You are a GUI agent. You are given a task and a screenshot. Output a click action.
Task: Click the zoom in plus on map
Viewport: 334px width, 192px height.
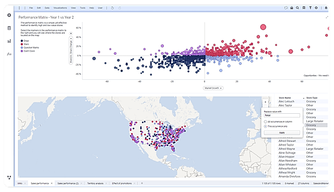(265, 102)
